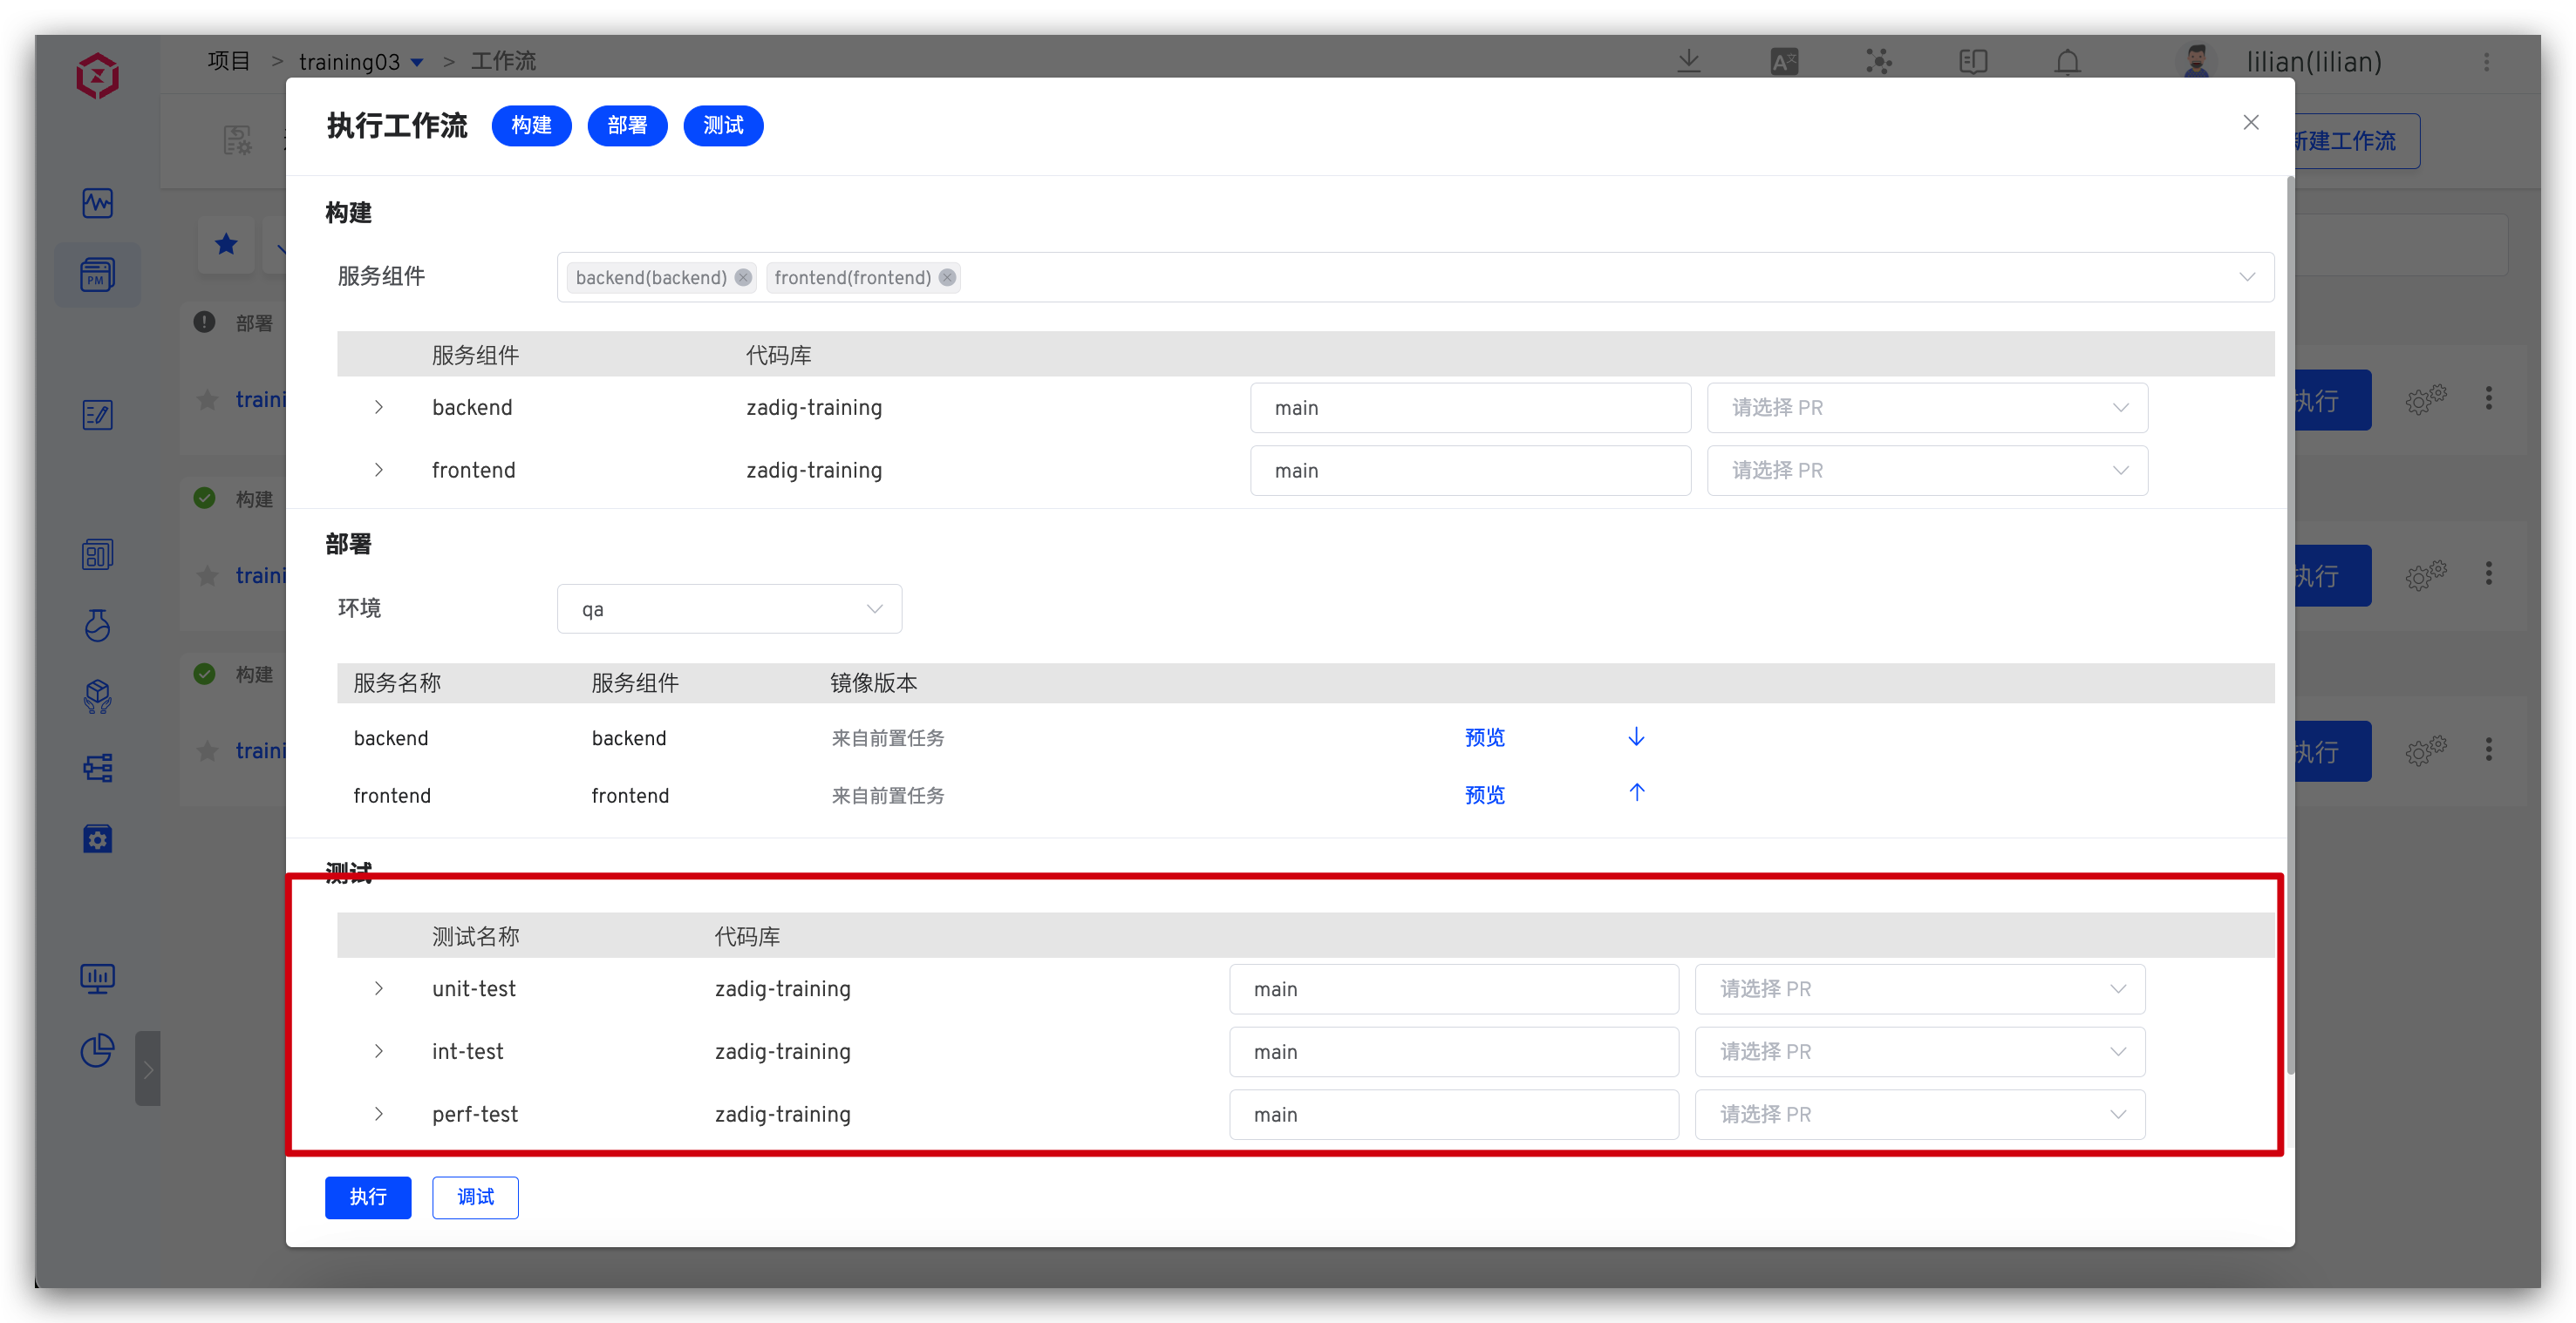Click the lilian user avatar
The height and width of the screenshot is (1323, 2576).
pos(2195,61)
